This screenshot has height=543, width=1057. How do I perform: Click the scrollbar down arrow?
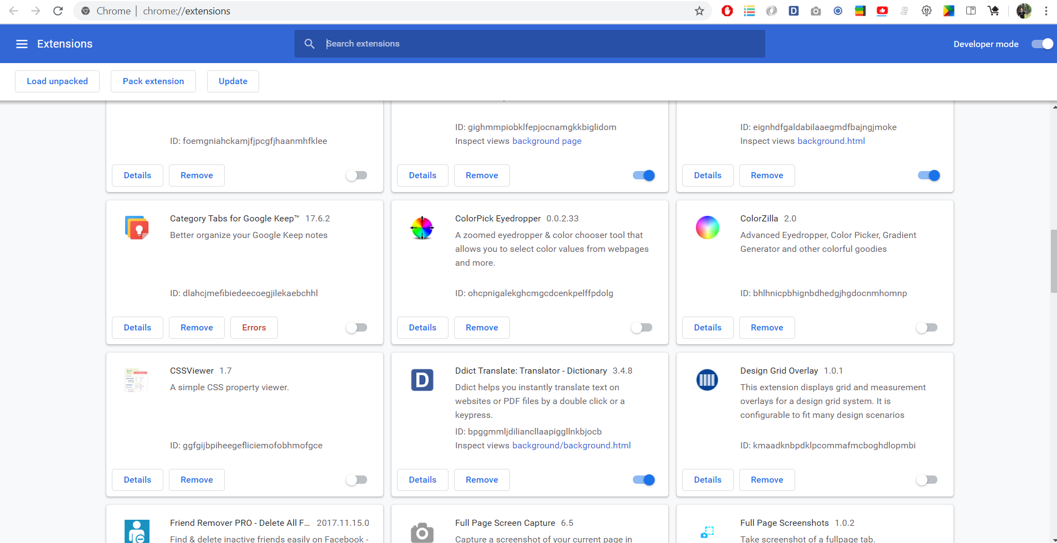click(x=1054, y=540)
